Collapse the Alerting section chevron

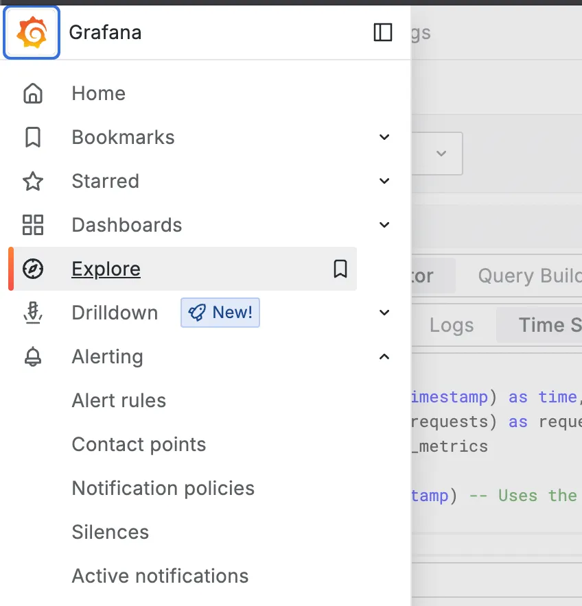tap(384, 356)
